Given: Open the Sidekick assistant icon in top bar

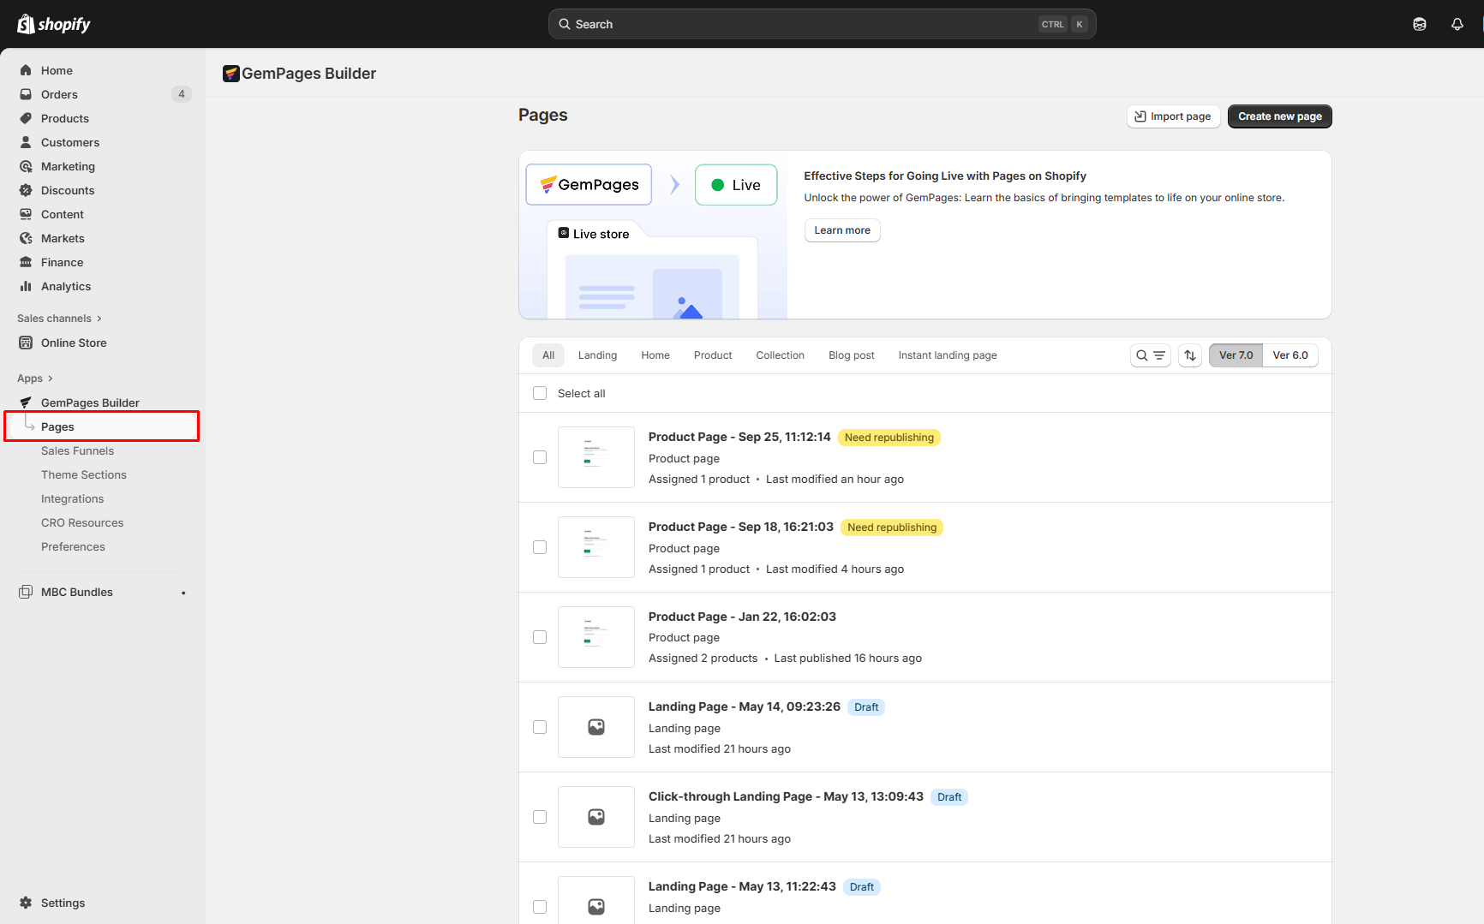Looking at the screenshot, I should tap(1419, 24).
